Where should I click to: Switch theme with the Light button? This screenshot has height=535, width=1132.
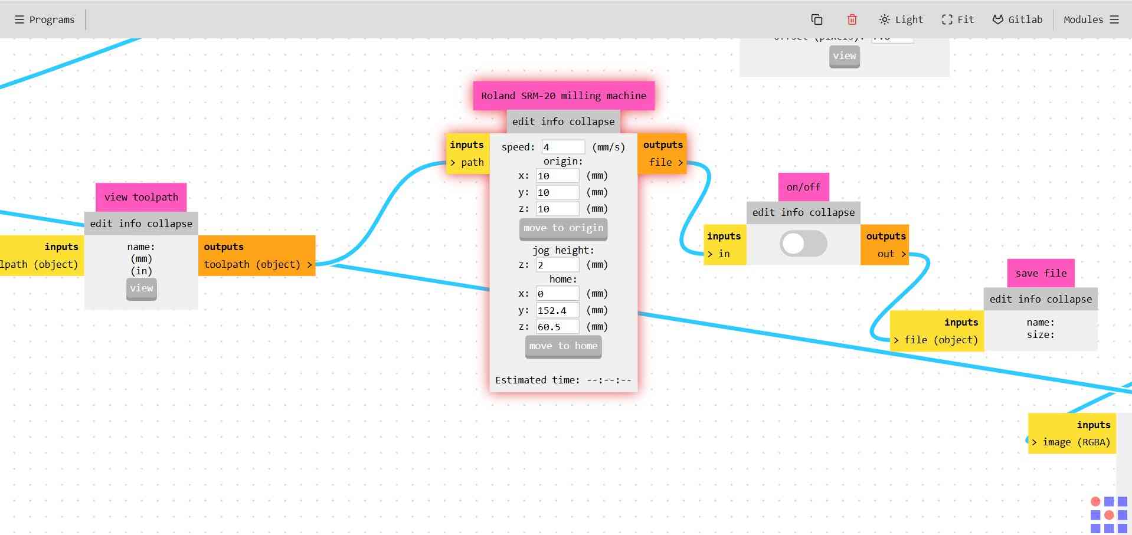(901, 19)
